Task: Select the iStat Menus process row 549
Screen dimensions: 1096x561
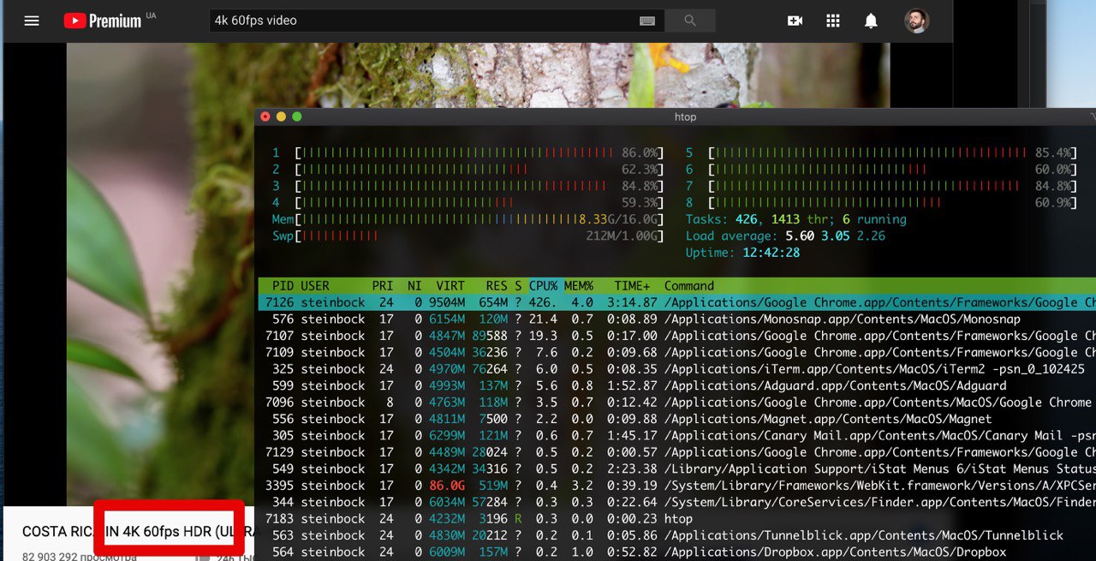Action: pyautogui.click(x=676, y=468)
